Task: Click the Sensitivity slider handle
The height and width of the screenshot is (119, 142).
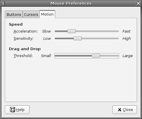Action: point(78,38)
